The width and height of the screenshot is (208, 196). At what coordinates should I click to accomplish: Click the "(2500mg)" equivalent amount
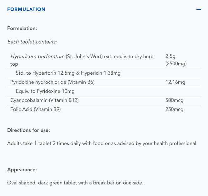(x=176, y=64)
